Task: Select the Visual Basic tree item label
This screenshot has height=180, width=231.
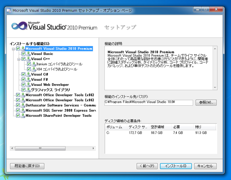Action: (x=42, y=54)
